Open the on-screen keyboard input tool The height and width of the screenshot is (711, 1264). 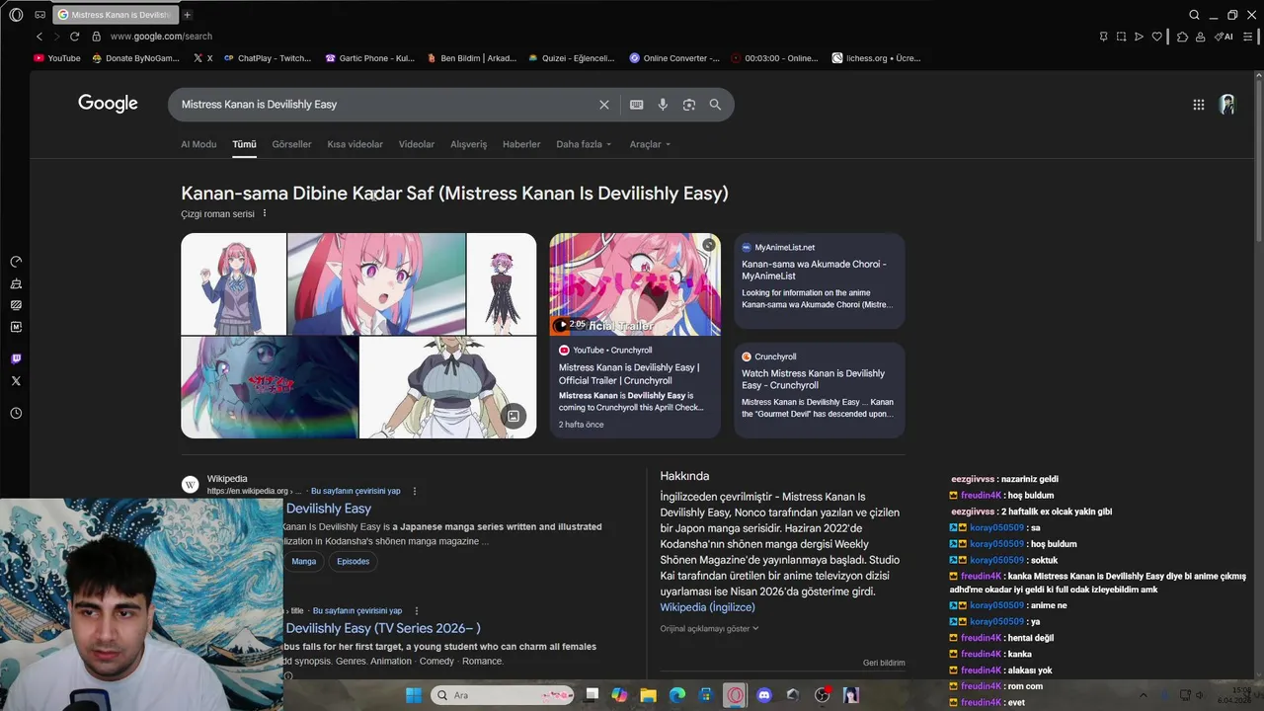click(637, 105)
